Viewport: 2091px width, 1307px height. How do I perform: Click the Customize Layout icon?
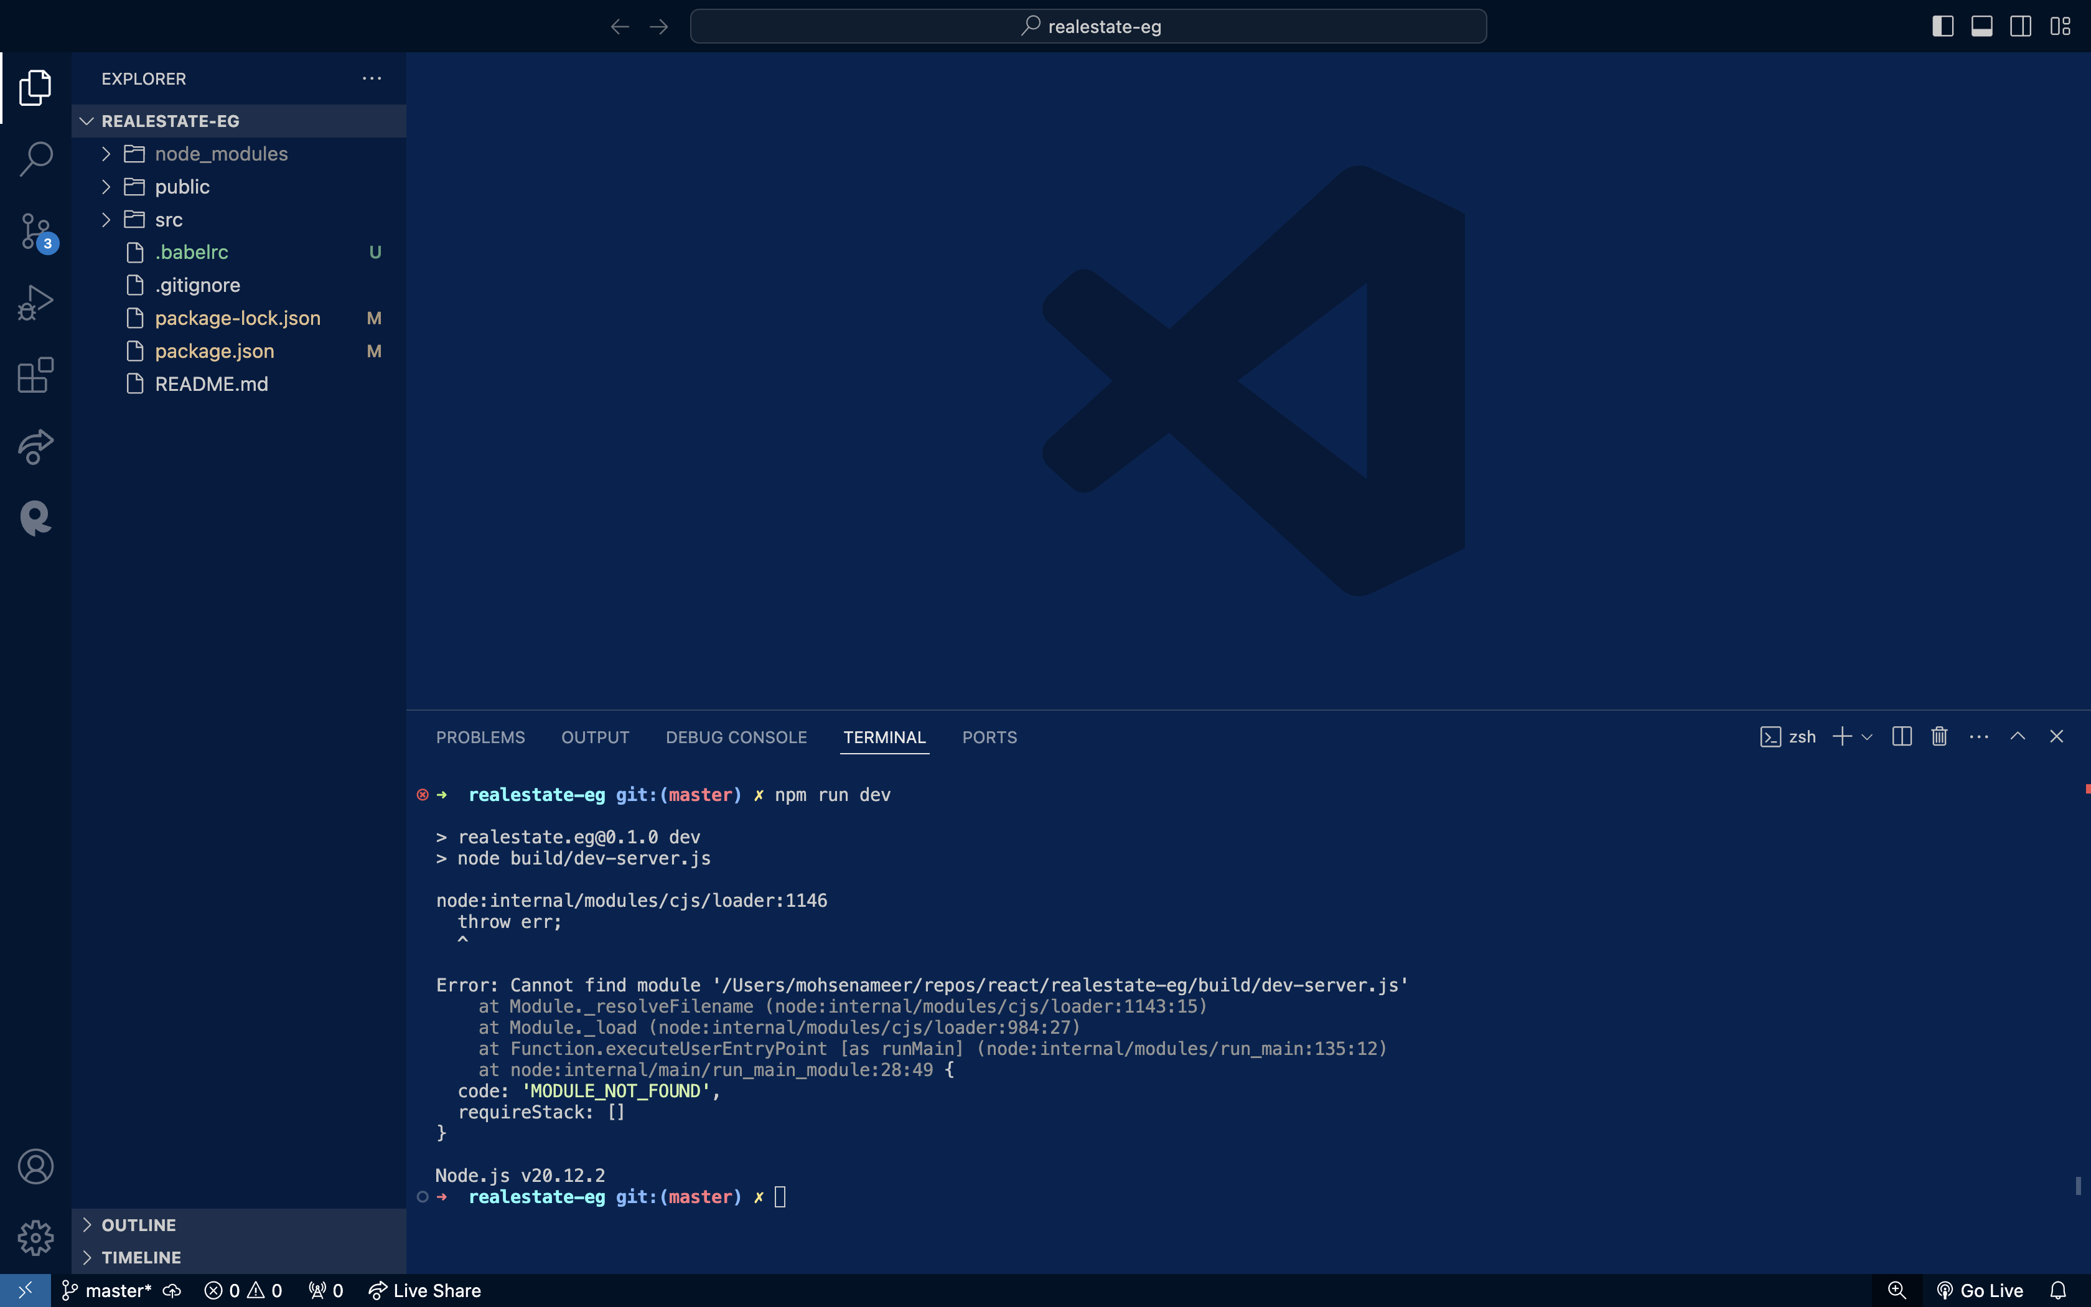pos(2060,27)
